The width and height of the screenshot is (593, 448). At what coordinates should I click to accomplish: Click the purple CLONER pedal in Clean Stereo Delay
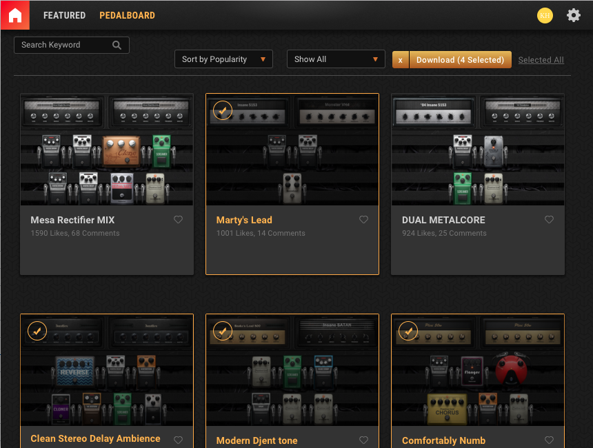pyautogui.click(x=61, y=409)
